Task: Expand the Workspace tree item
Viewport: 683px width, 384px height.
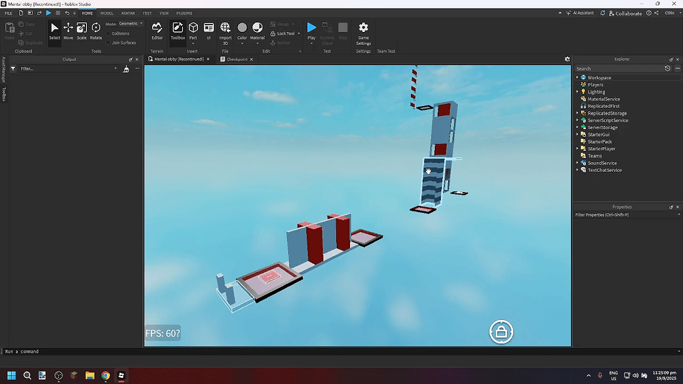Action: [577, 77]
